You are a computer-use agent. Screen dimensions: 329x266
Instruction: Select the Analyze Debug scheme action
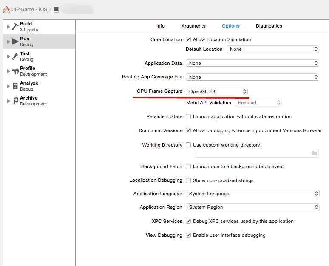click(39, 86)
